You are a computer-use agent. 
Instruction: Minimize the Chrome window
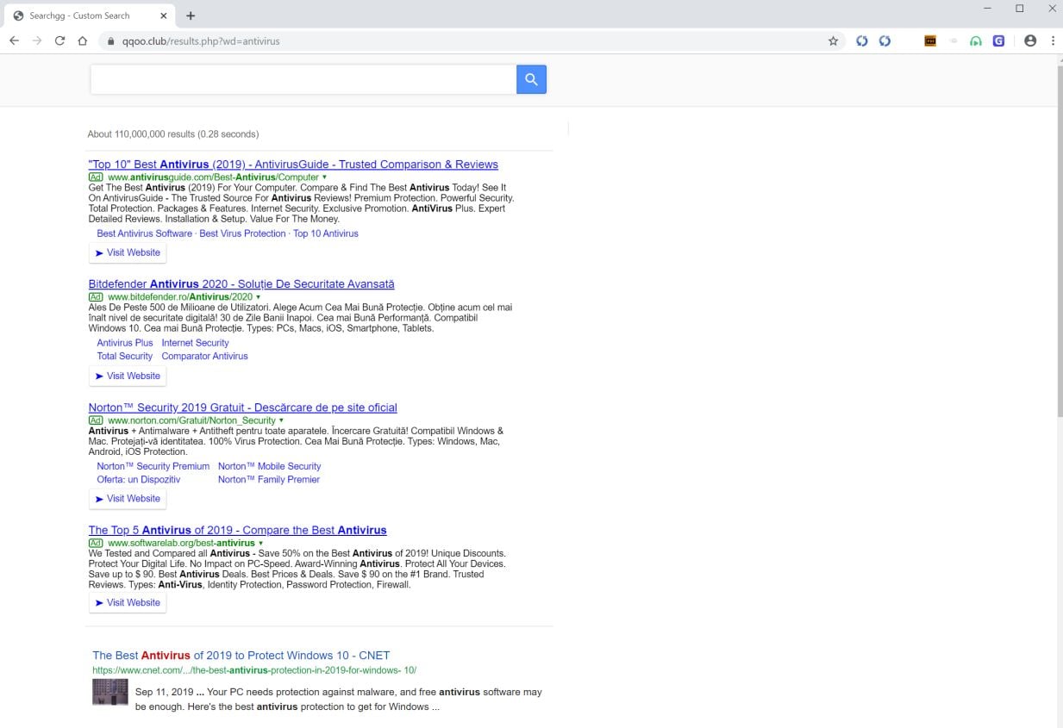[x=987, y=8]
